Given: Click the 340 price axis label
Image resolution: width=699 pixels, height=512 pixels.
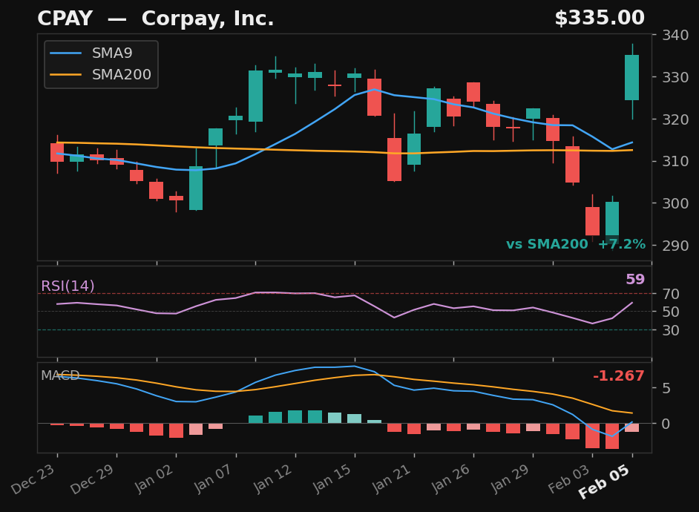Looking at the screenshot, I should [675, 35].
